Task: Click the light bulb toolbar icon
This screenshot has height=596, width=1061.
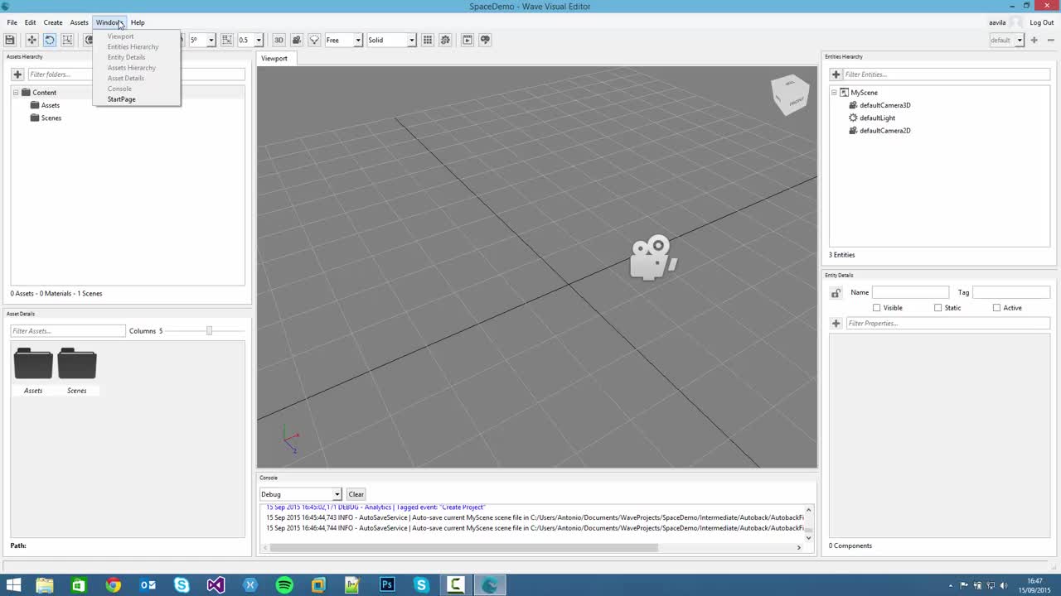Action: 314,40
